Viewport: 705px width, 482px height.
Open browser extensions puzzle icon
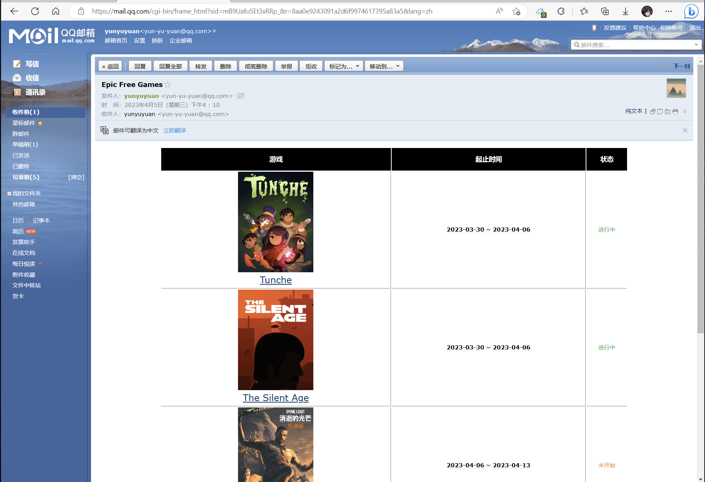(x=561, y=11)
